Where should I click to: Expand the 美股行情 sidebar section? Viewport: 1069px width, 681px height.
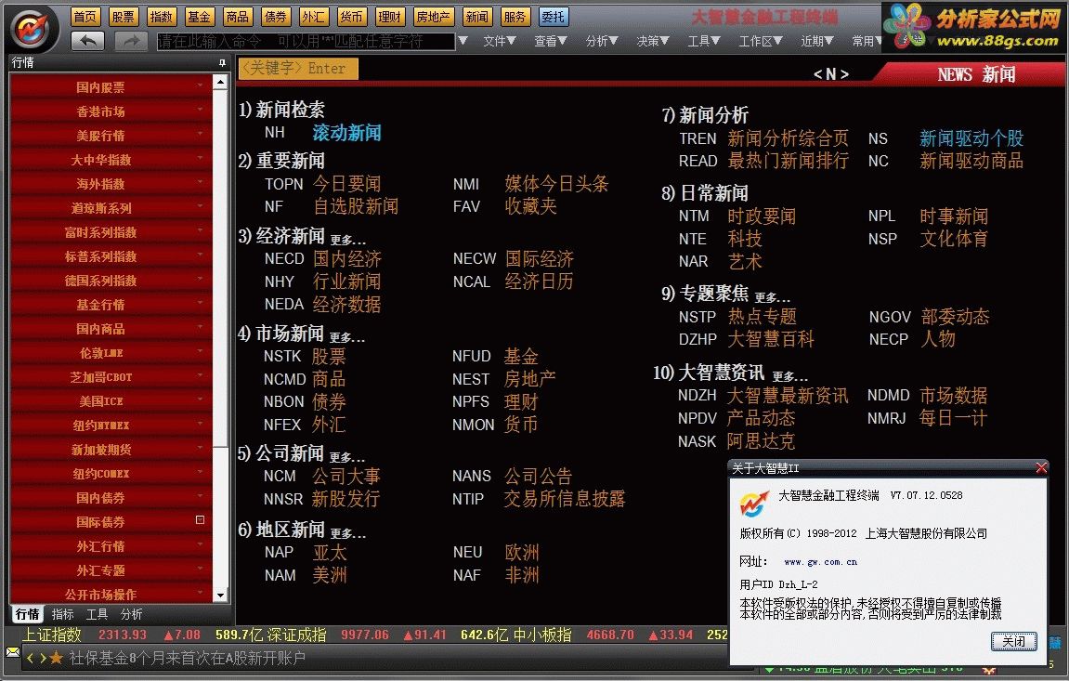coord(111,136)
